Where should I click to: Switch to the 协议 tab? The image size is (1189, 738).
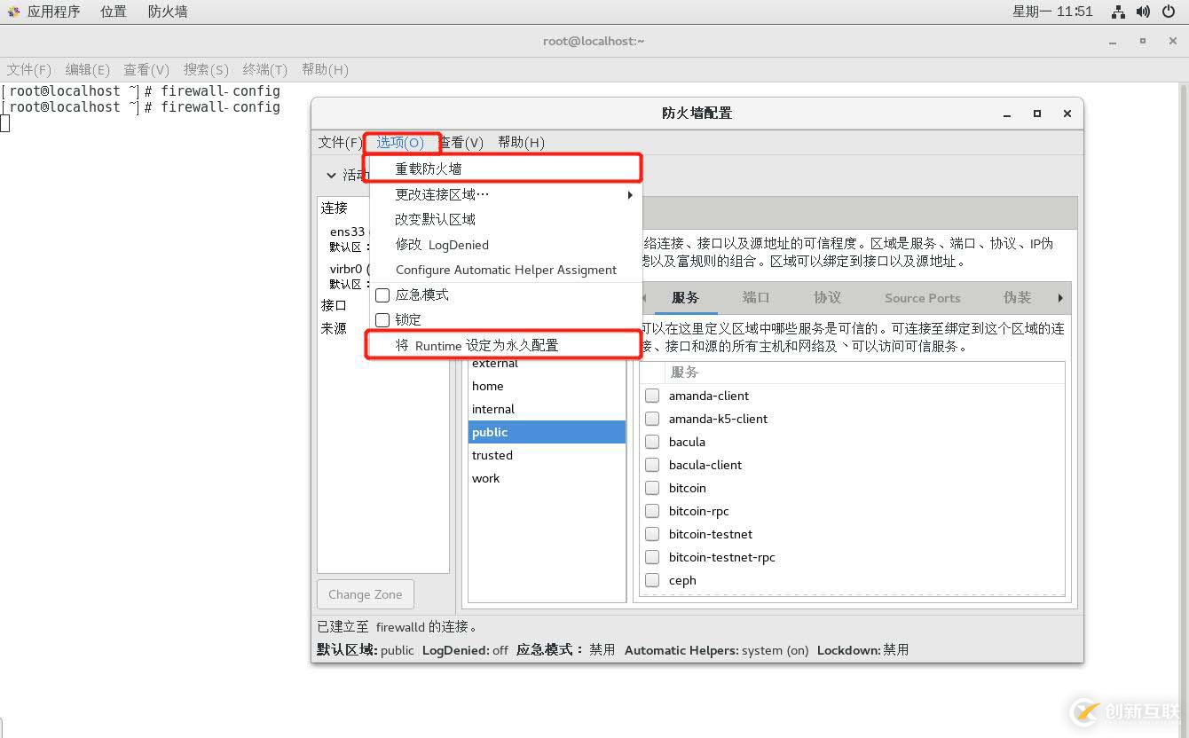[827, 298]
